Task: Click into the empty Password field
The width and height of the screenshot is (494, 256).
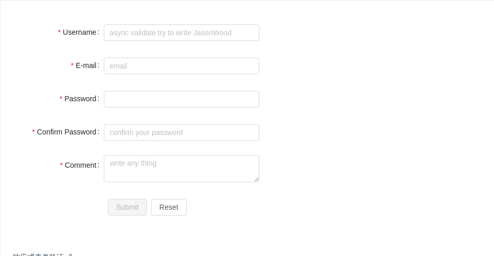Action: point(181,99)
